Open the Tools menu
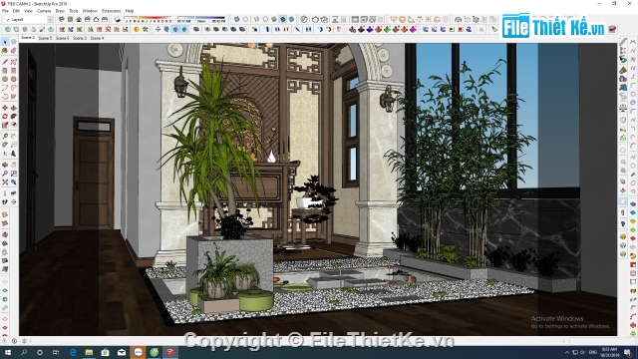This screenshot has height=359, width=638. (x=74, y=11)
